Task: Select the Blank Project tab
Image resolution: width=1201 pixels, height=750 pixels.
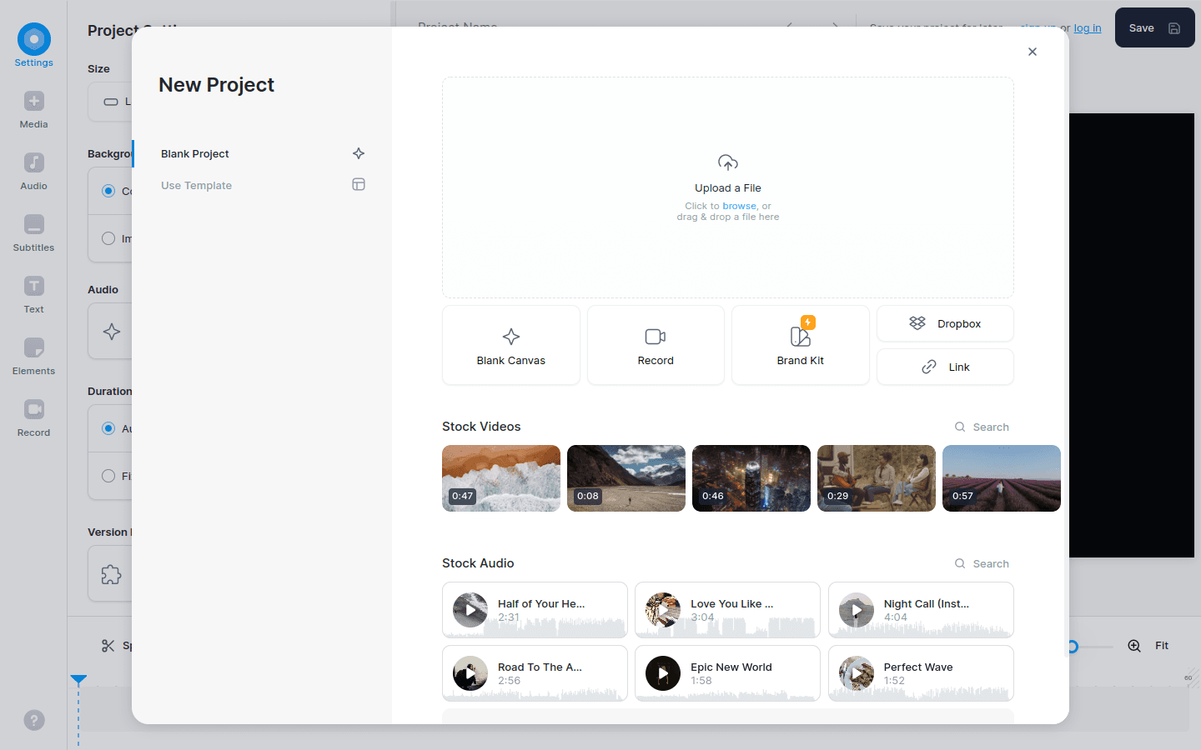Action: point(194,153)
